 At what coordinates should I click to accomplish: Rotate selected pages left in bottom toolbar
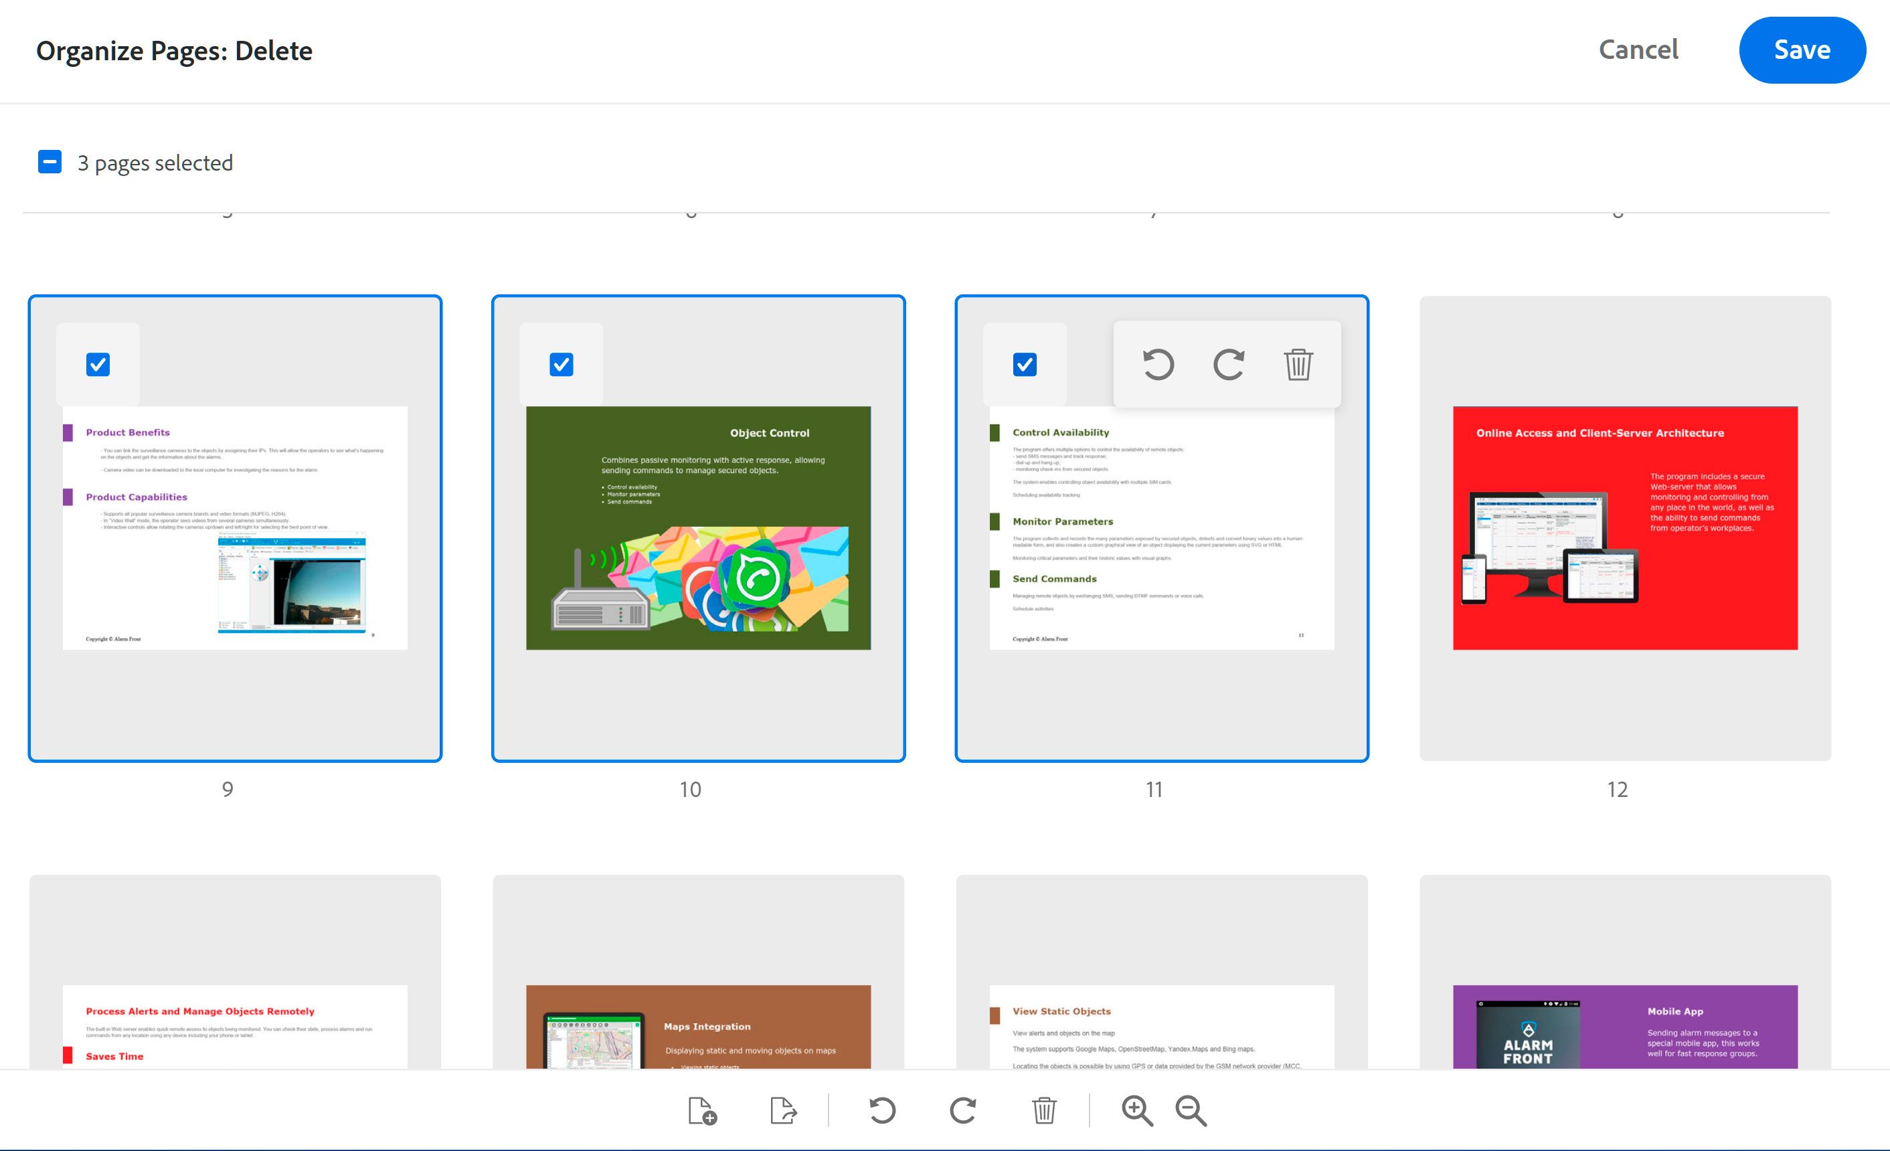[882, 1110]
